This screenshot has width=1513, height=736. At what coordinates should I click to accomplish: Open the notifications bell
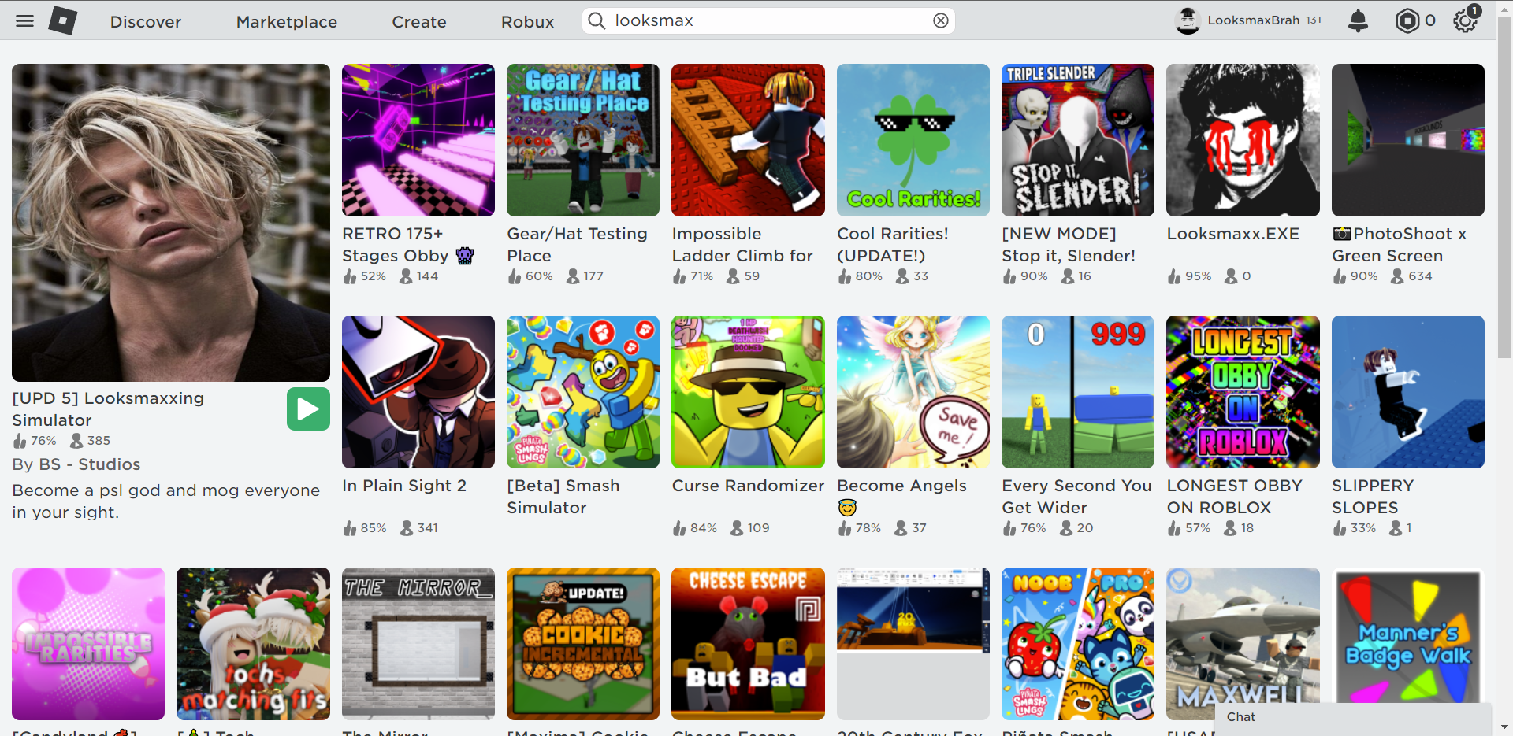[x=1358, y=21]
